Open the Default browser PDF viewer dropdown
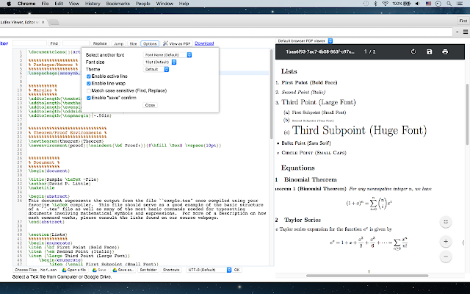This screenshot has height=294, width=470. tap(305, 41)
